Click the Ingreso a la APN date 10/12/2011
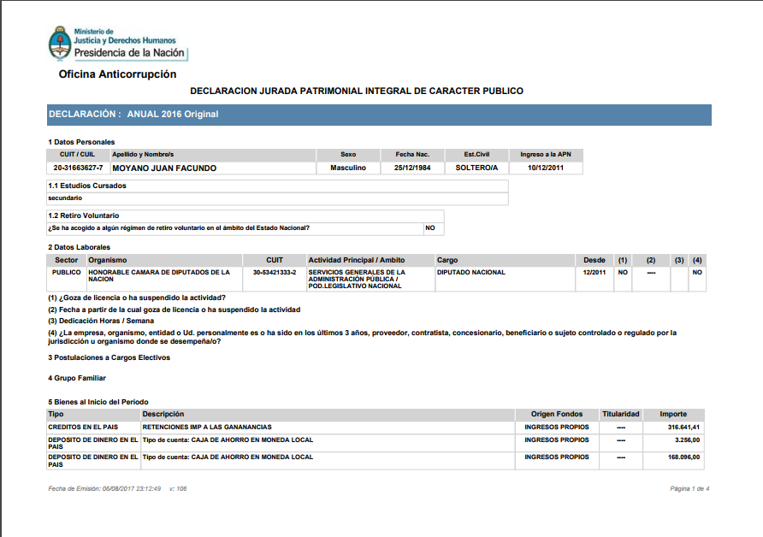The height and width of the screenshot is (537, 763). (546, 168)
